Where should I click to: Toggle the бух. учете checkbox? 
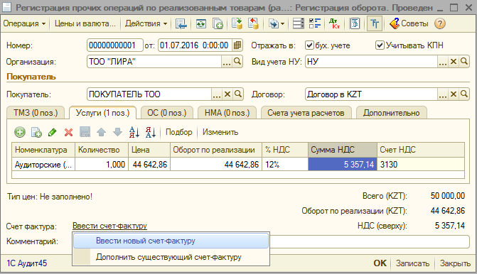[x=309, y=45]
